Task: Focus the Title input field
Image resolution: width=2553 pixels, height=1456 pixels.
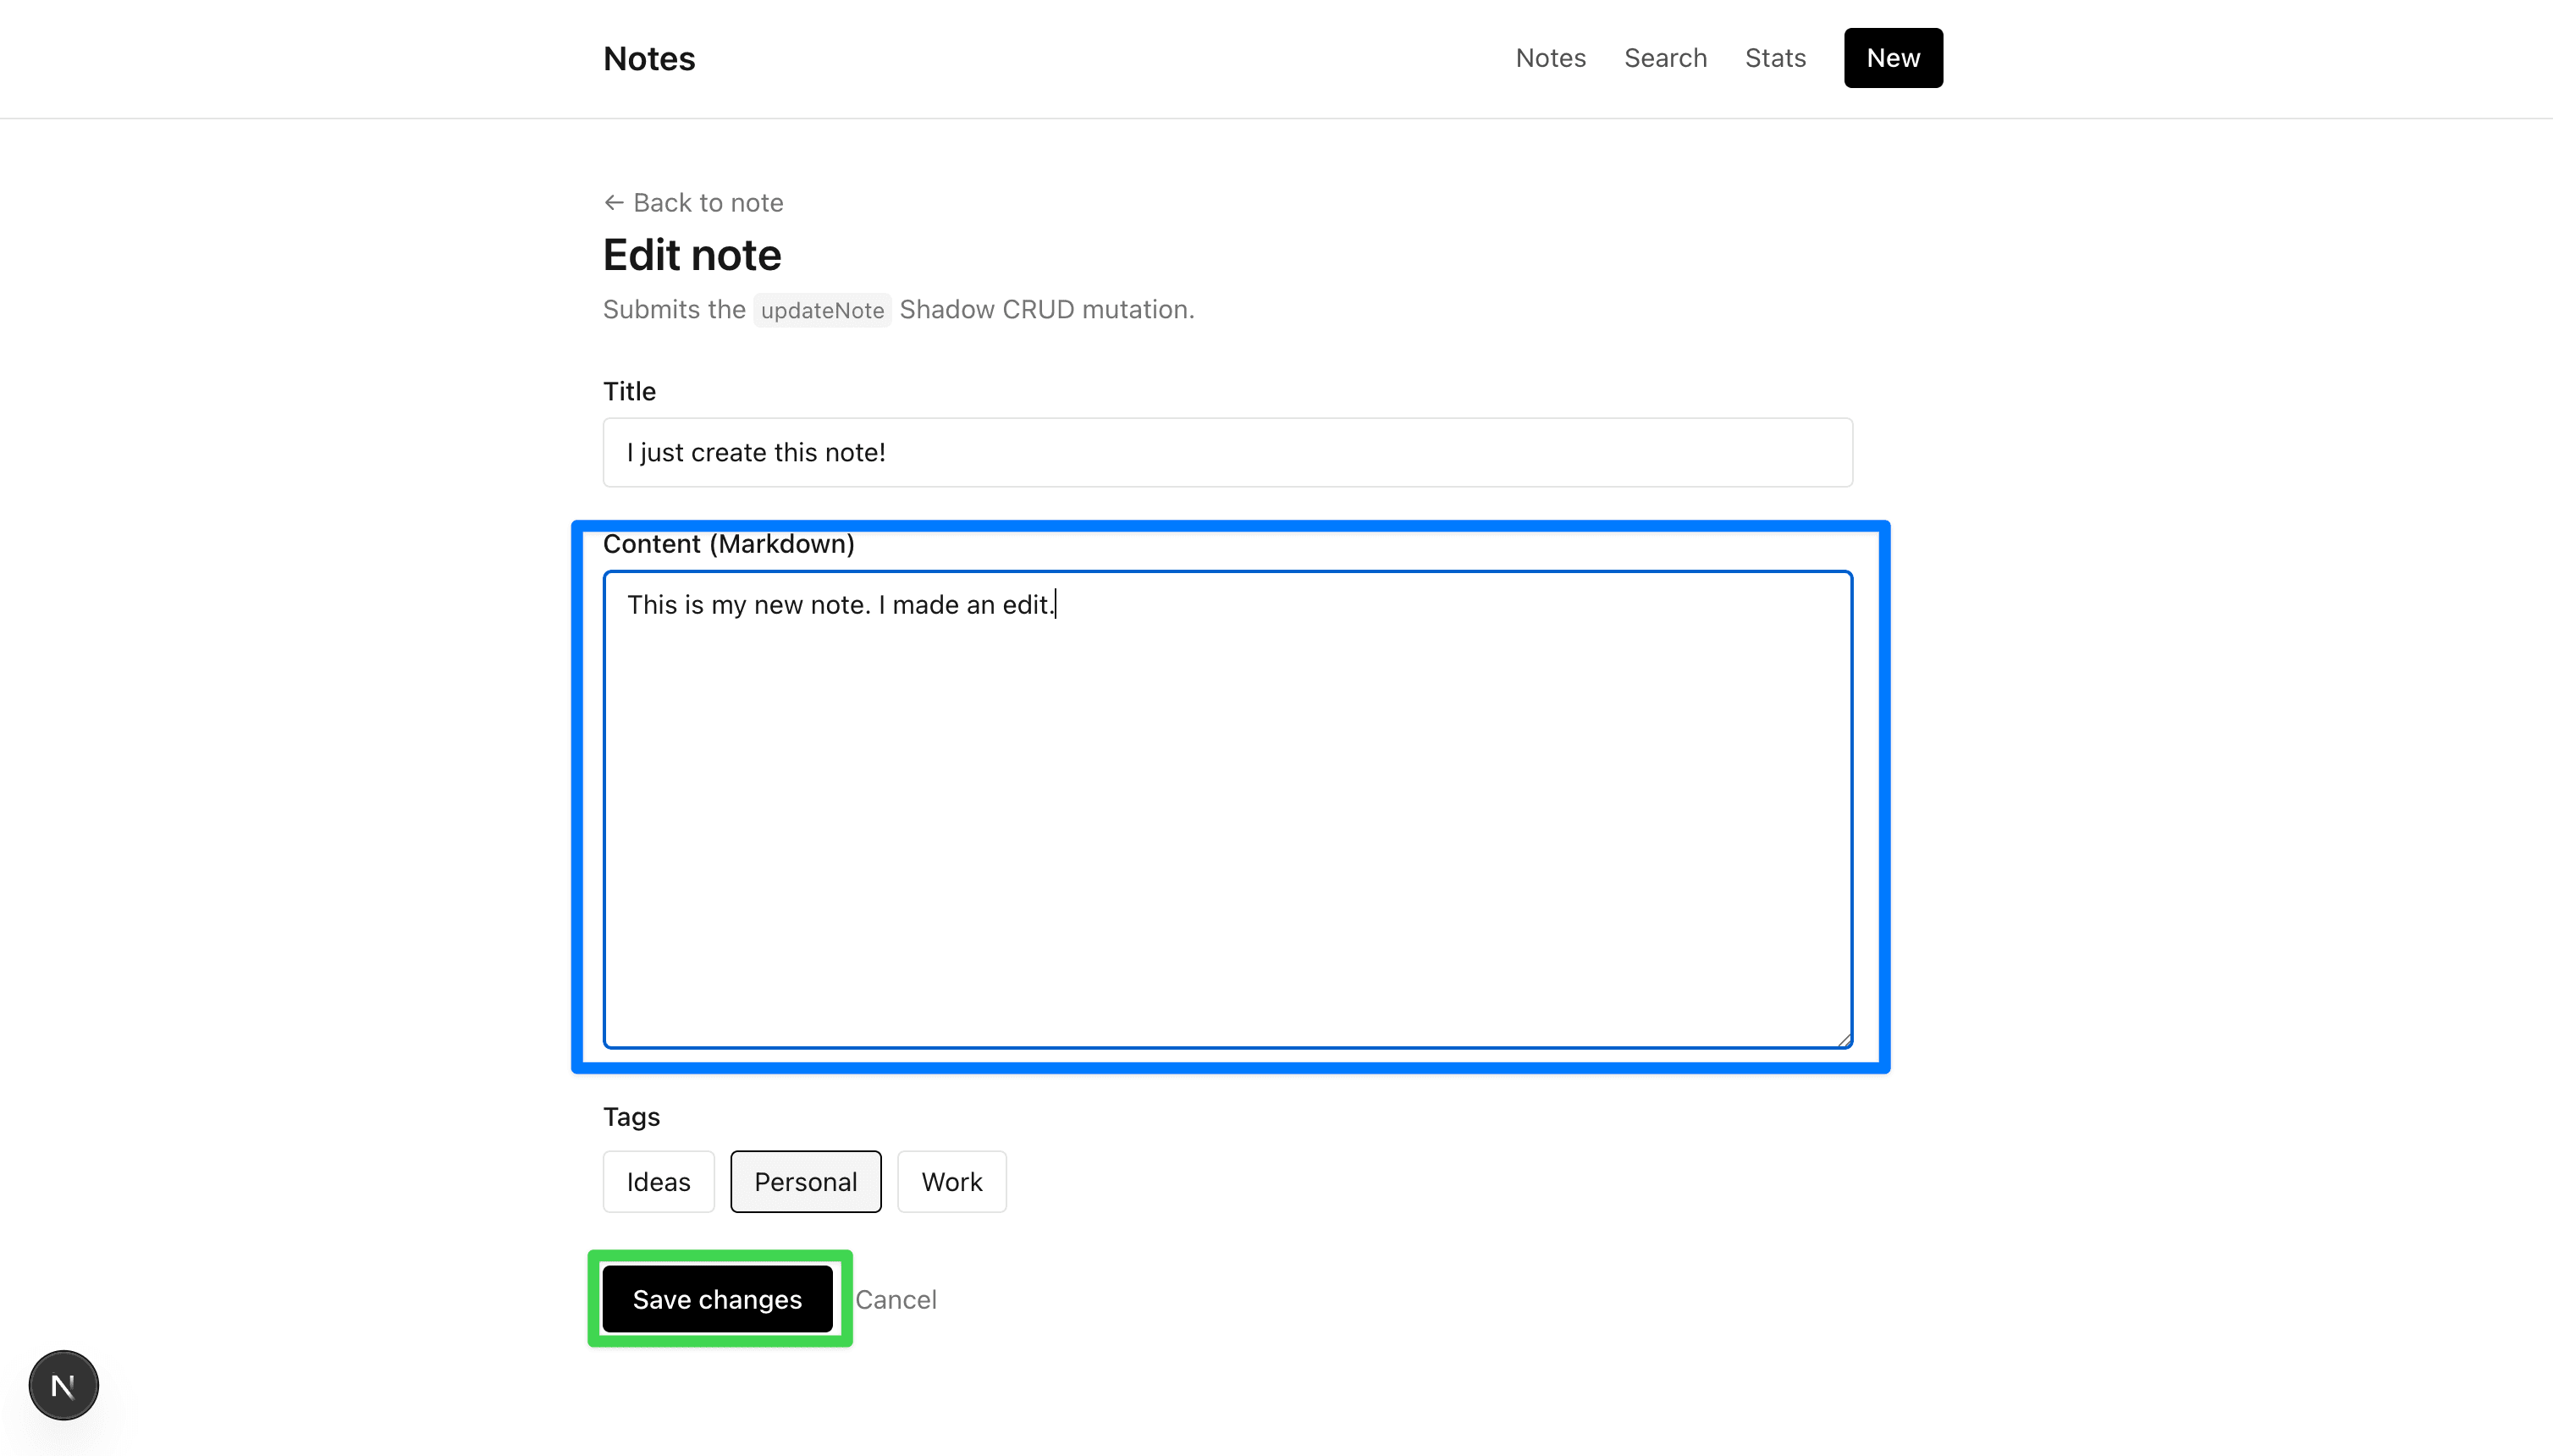Action: click(1227, 452)
